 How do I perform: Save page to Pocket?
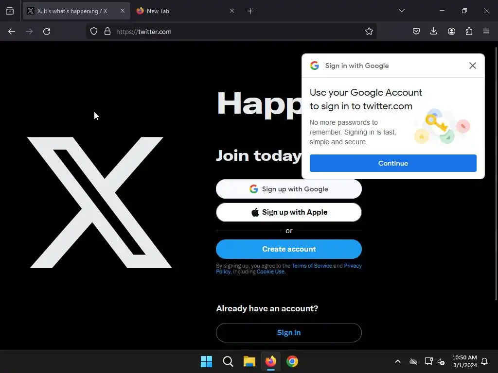tap(416, 32)
